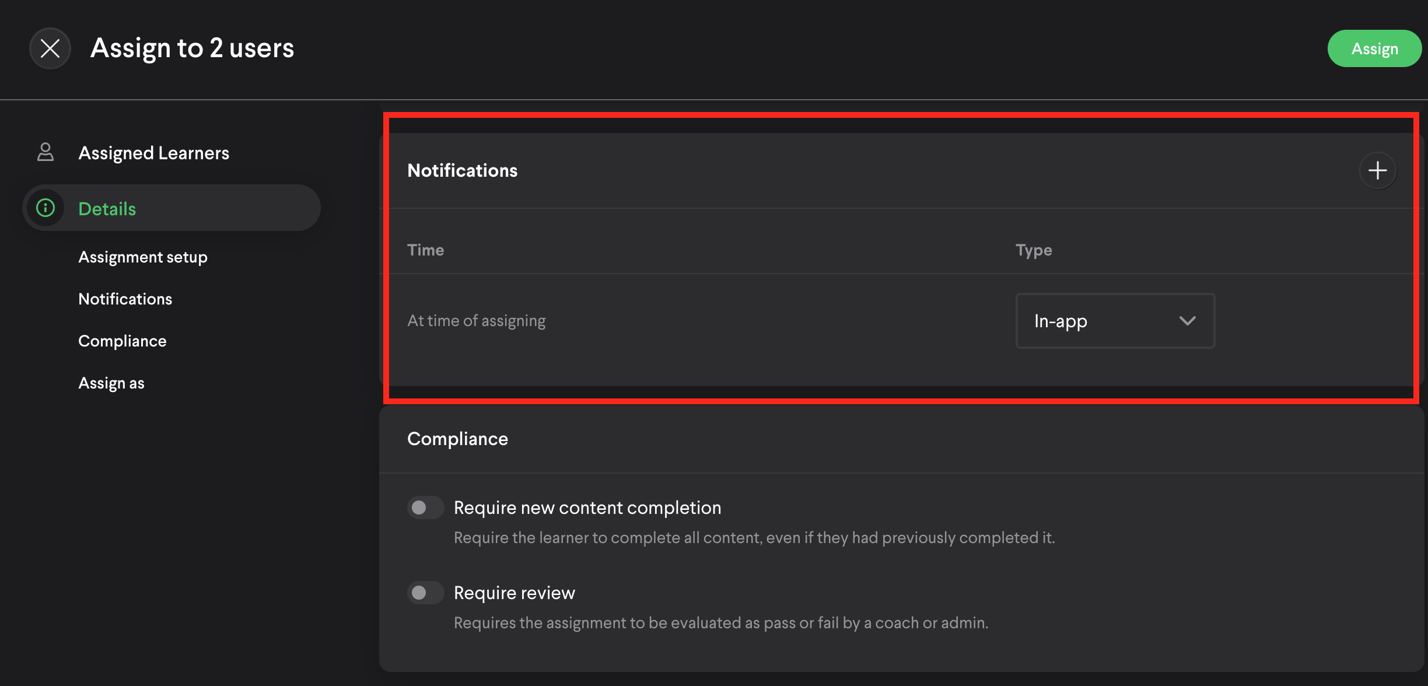
Task: Open the Assigned Learners section
Action: point(153,153)
